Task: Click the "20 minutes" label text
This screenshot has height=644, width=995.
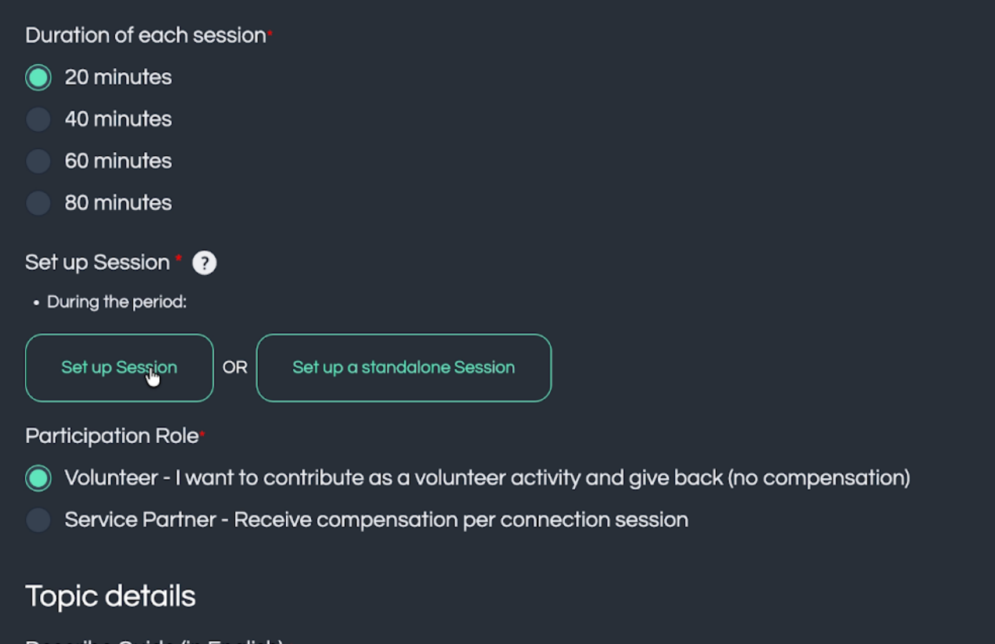Action: 118,77
